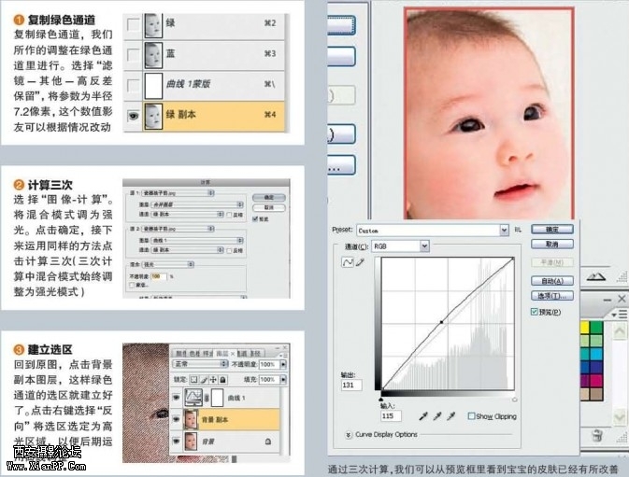
Task: Open source 2 file dropdown in 计算 dialog
Action: (179, 229)
